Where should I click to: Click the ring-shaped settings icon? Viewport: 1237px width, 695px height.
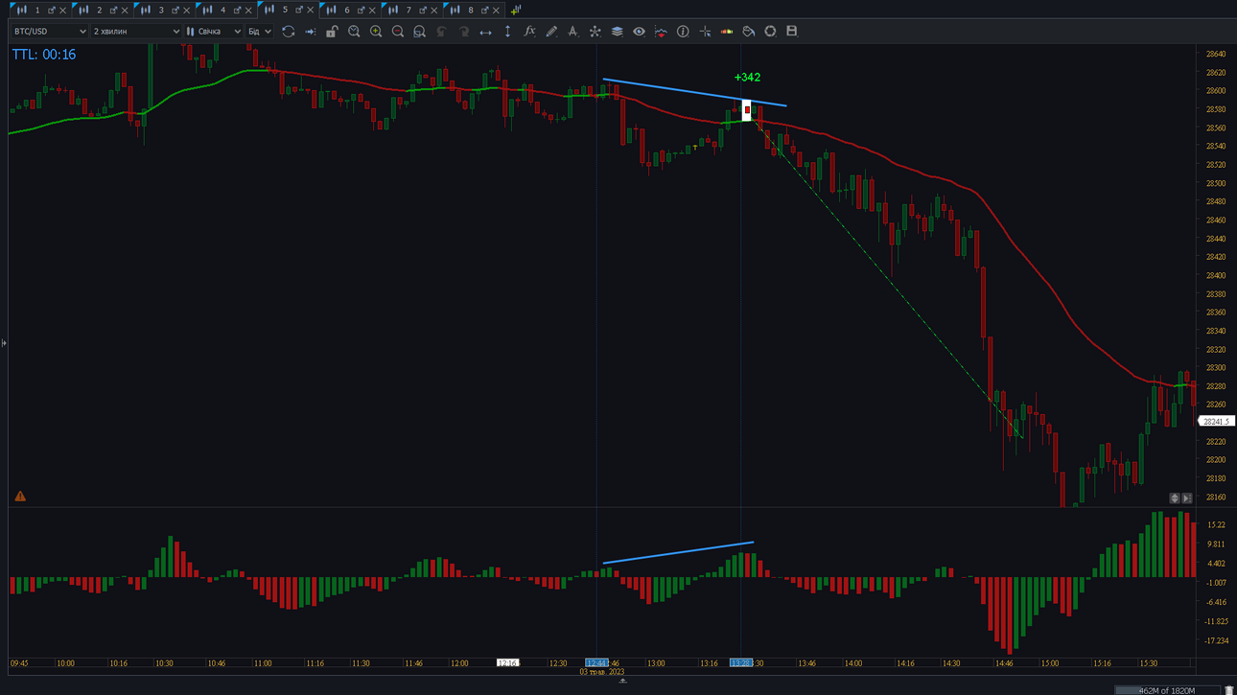[x=770, y=32]
